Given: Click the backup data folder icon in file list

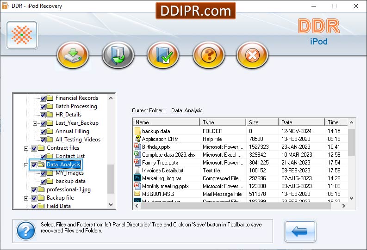Looking at the screenshot, I should (137, 131).
